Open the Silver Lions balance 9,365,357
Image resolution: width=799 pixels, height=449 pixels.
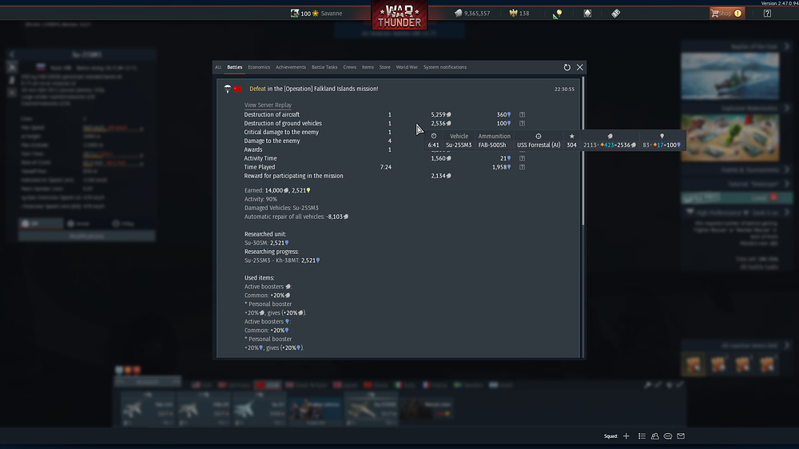pos(472,14)
